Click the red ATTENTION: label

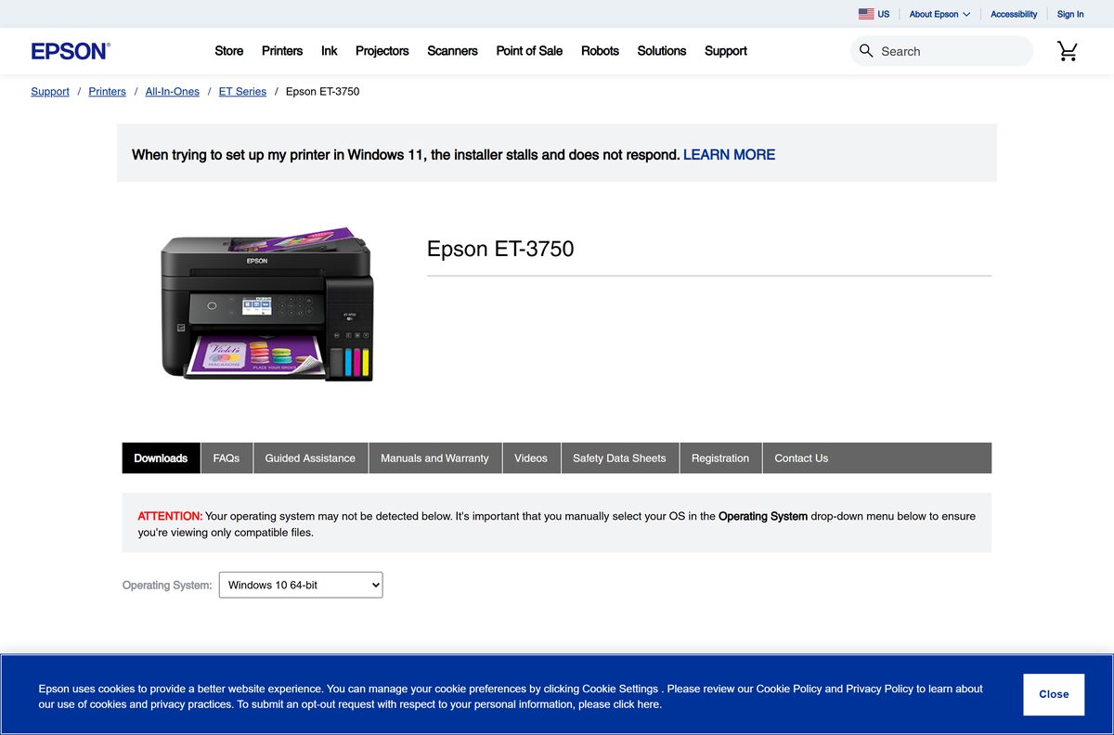coord(170,516)
